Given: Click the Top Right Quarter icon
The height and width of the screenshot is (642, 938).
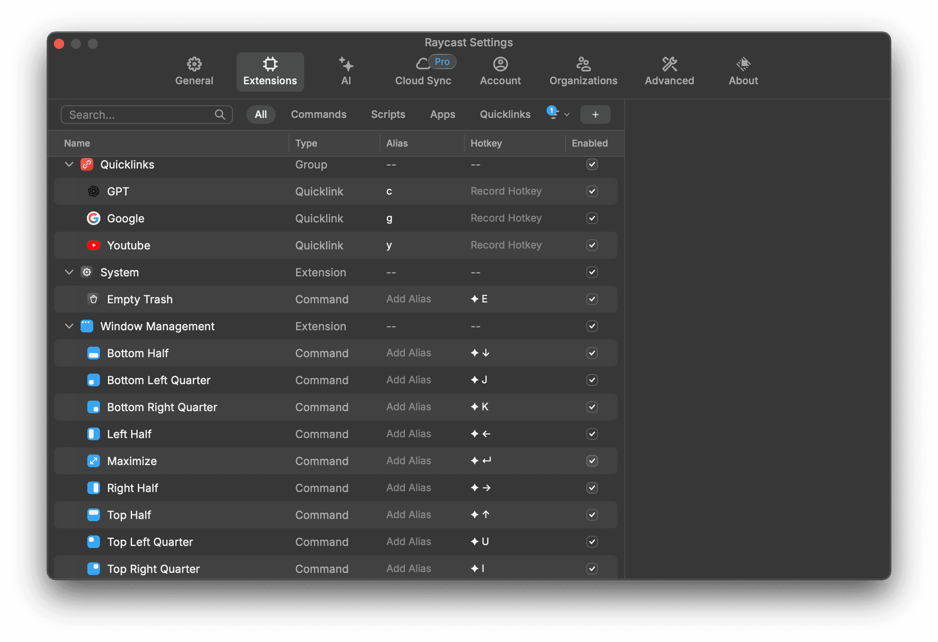Looking at the screenshot, I should click(x=94, y=569).
